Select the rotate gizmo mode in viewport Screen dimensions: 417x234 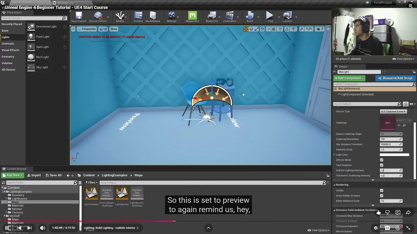[251, 29]
